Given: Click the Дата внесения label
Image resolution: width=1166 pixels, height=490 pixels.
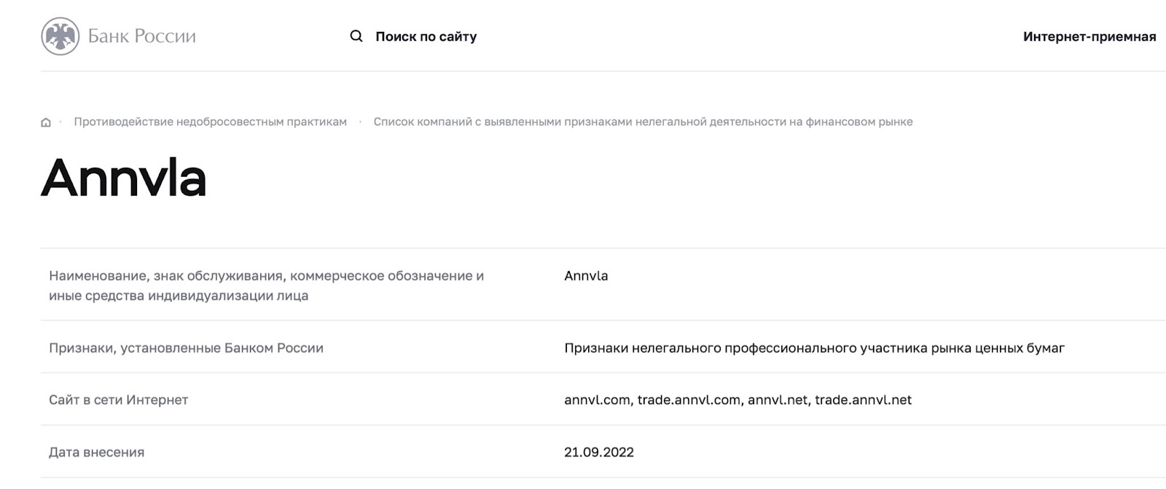Looking at the screenshot, I should 96,452.
